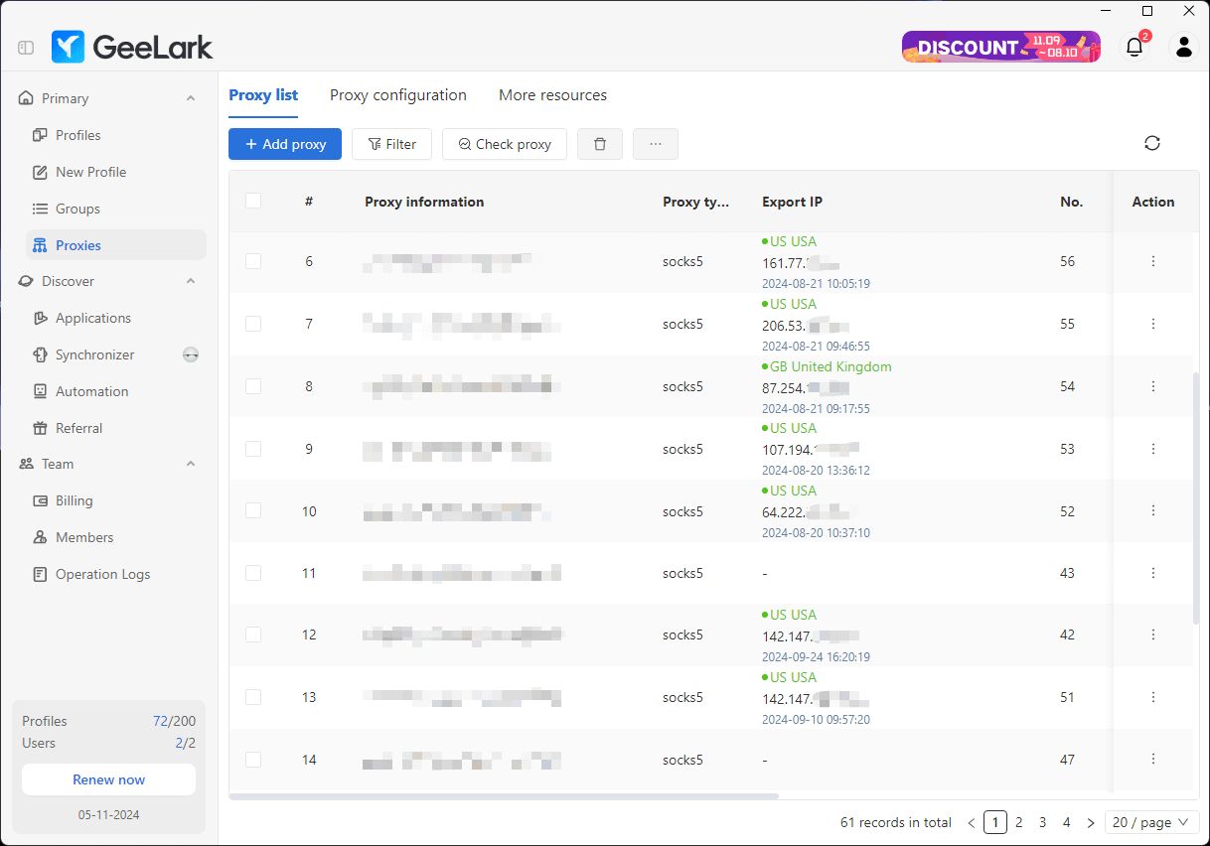Click the Add proxy button

coord(284,144)
